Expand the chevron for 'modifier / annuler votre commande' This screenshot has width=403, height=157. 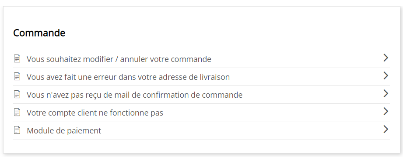[385, 58]
